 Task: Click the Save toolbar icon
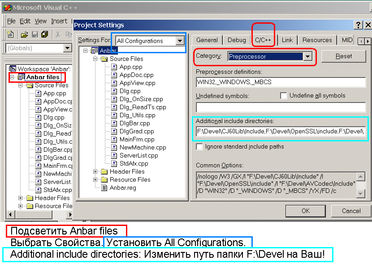35,35
